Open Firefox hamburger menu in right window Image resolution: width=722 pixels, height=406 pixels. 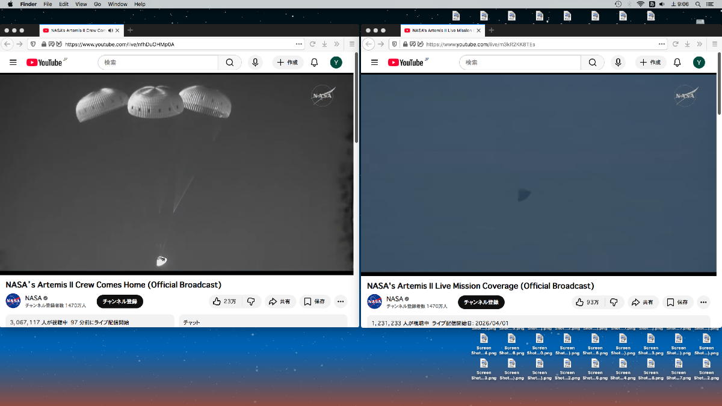pos(714,44)
